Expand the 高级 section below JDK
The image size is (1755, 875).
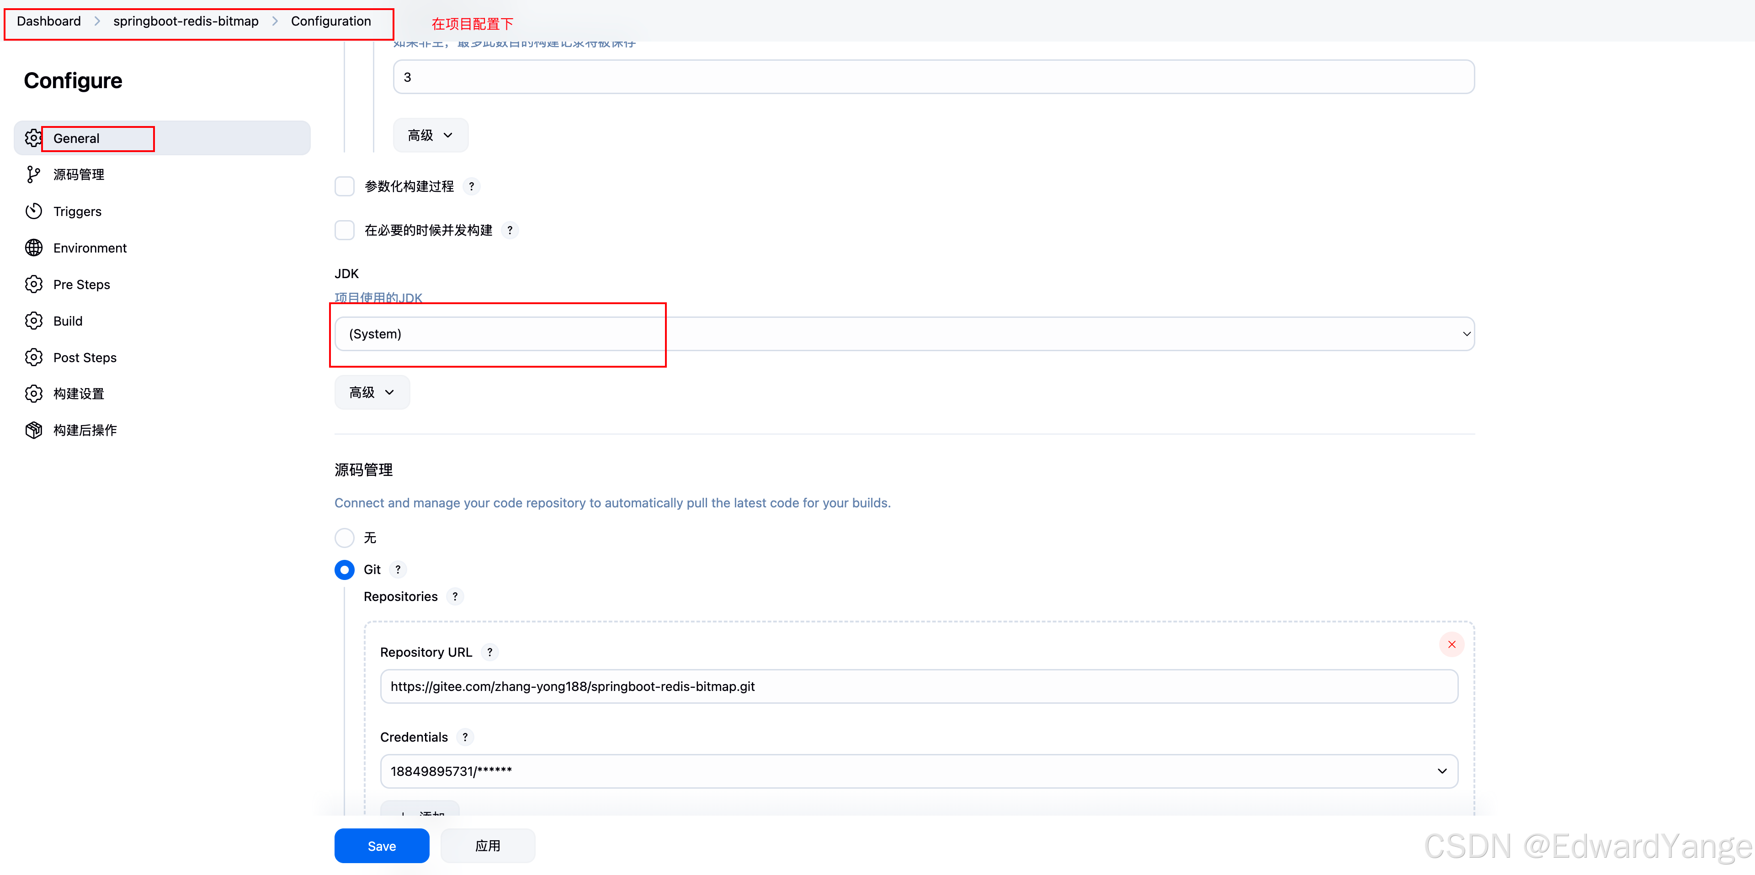pyautogui.click(x=371, y=391)
